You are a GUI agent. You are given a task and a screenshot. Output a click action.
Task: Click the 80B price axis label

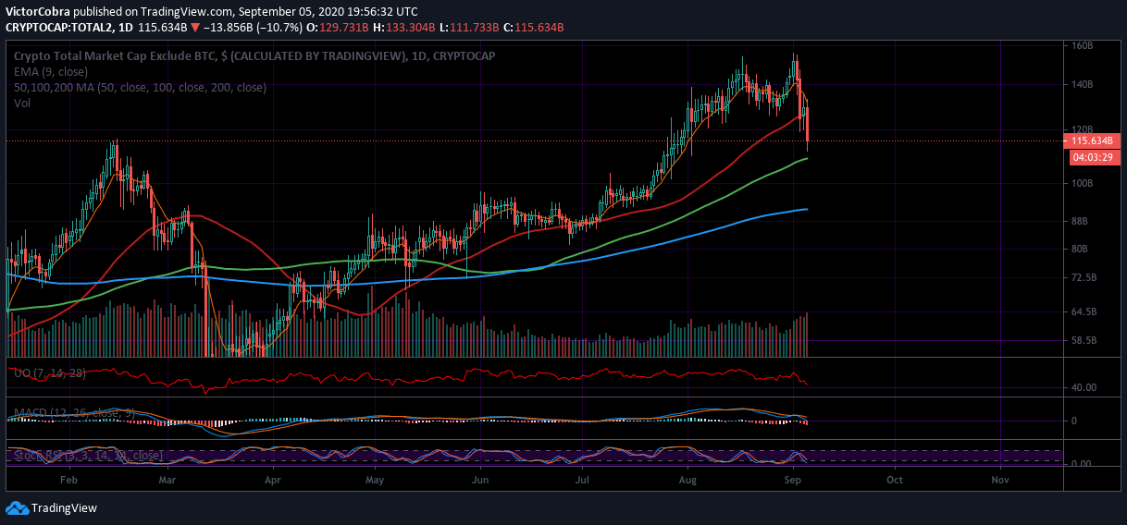point(1081,250)
